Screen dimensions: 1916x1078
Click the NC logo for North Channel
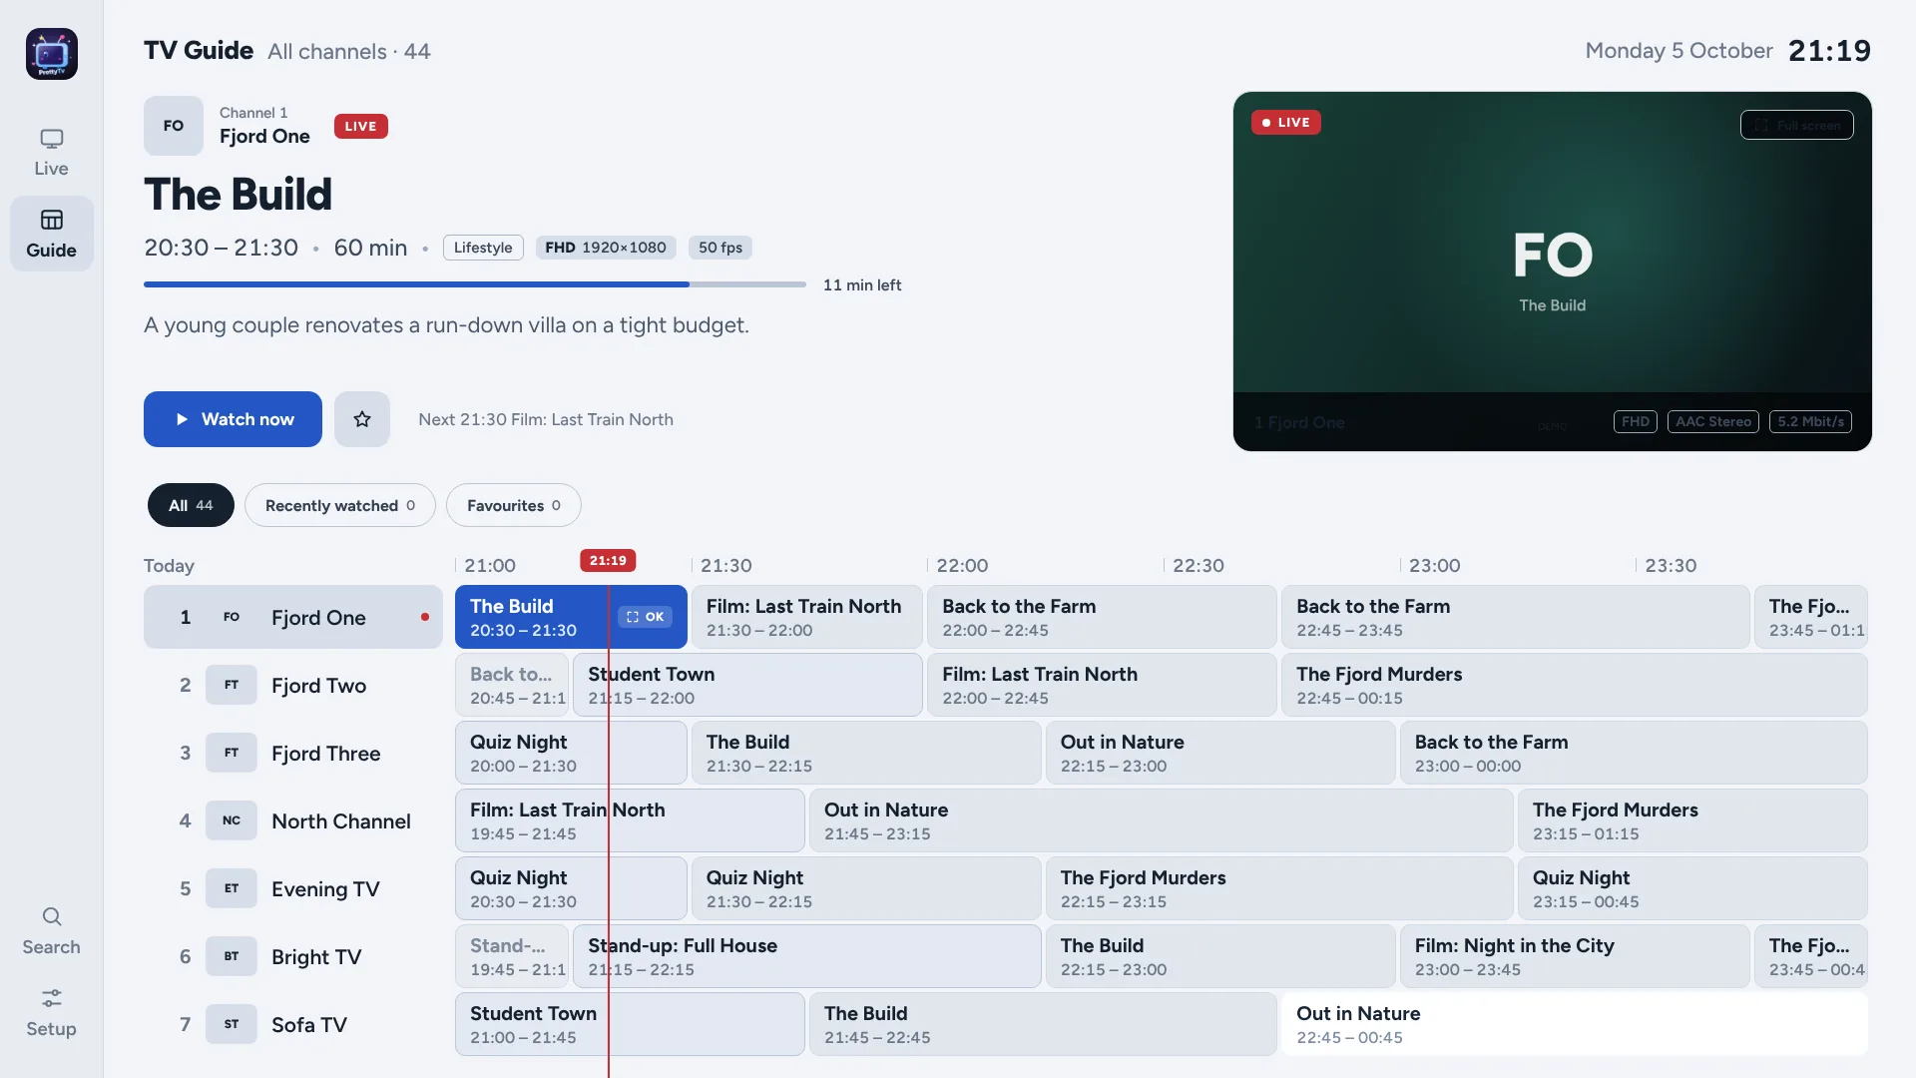tap(232, 820)
